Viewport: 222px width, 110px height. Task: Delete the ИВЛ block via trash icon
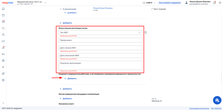pos(146,32)
